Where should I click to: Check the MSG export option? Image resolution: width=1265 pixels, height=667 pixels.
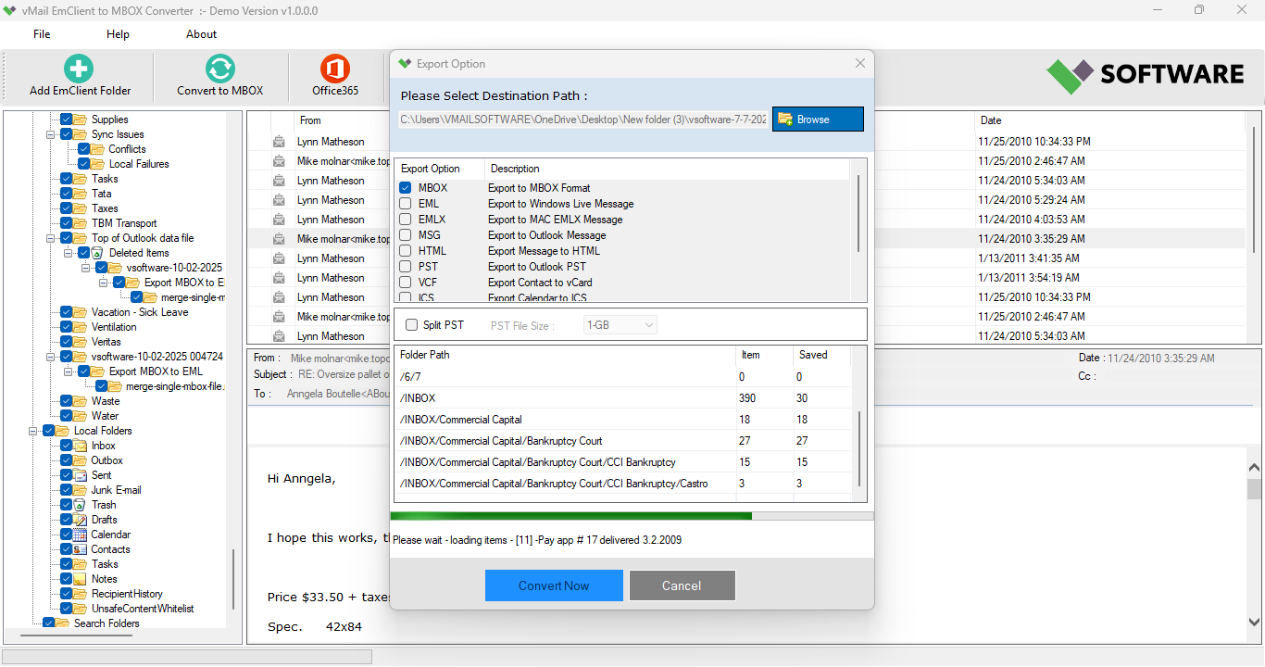[406, 235]
